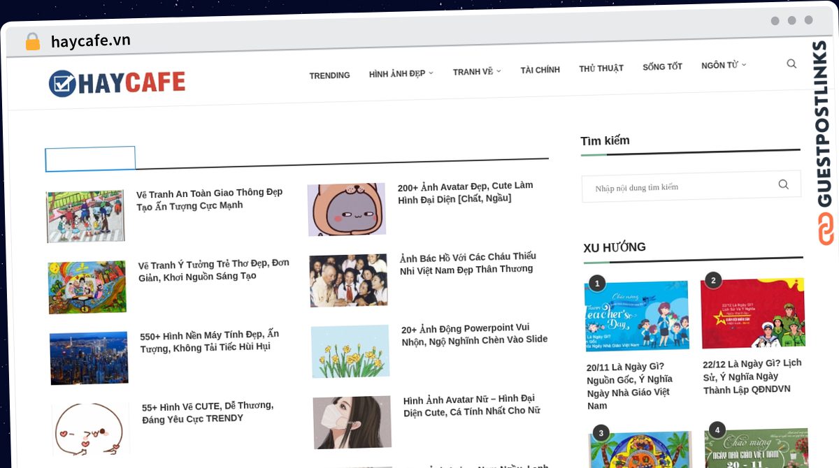Click the cute blushing face drawing thumbnail
This screenshot has height=468, width=839.
coord(91,429)
